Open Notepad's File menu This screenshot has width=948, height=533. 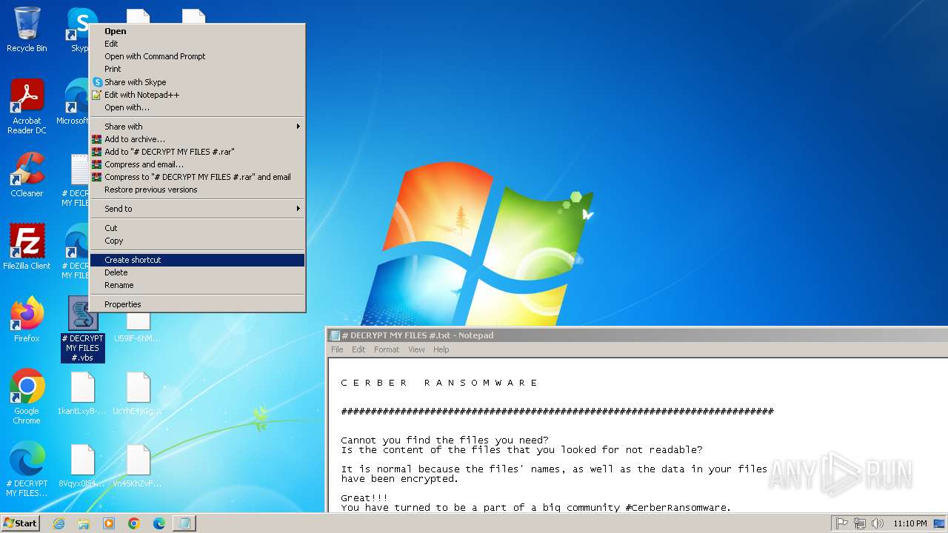337,349
